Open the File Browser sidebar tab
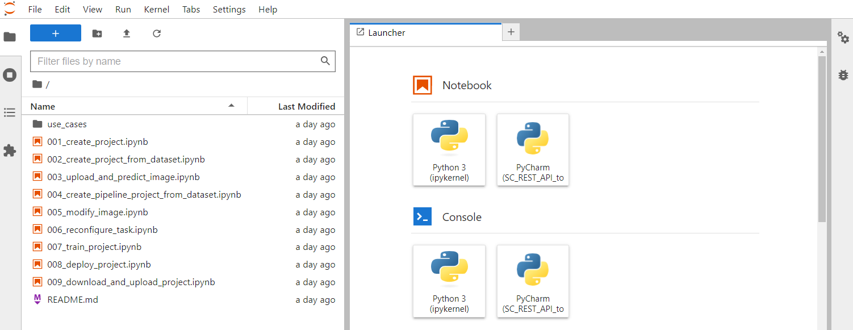The width and height of the screenshot is (853, 330). point(10,37)
